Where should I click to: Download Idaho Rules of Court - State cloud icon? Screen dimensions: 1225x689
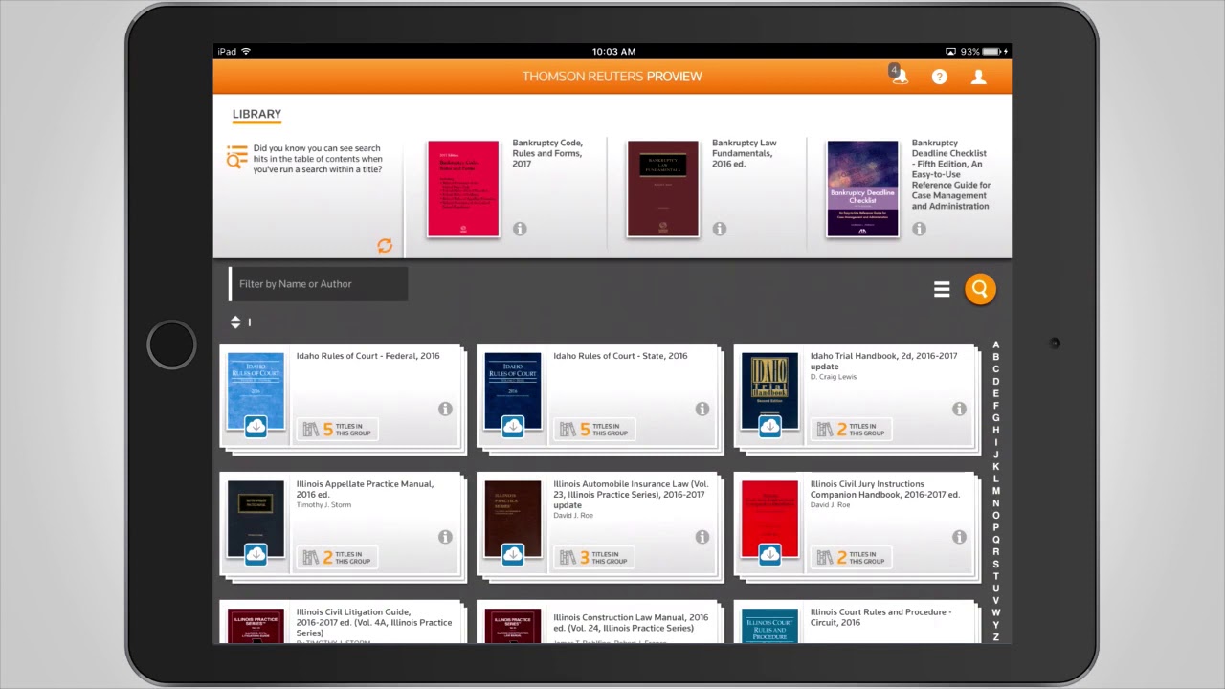coord(513,427)
